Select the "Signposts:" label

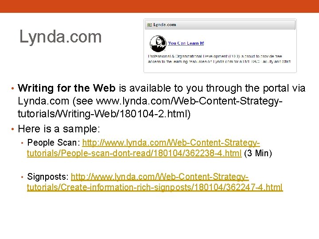click(48, 177)
